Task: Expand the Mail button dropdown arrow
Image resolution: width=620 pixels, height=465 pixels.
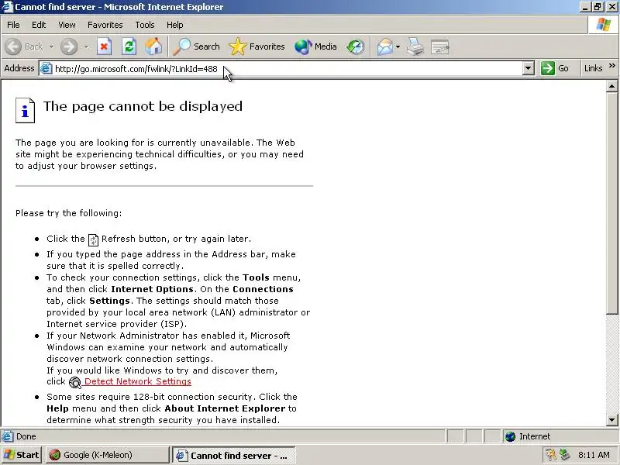Action: [398, 46]
